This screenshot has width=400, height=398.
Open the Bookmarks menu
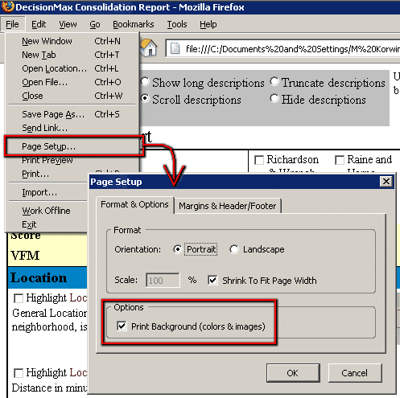(x=134, y=24)
